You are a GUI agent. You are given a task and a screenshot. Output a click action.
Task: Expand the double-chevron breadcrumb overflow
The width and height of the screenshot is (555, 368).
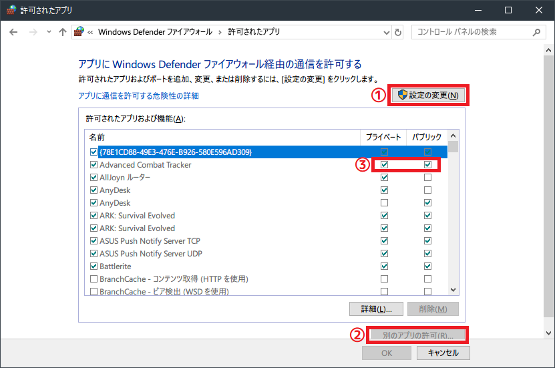(90, 32)
